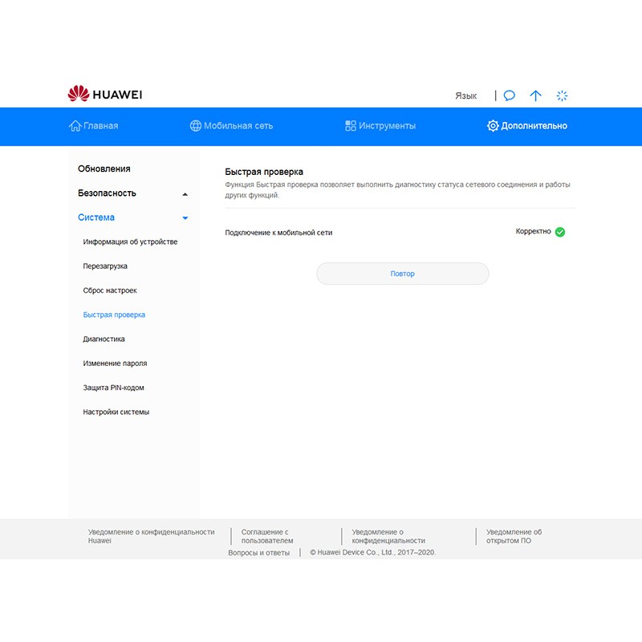Switch to Мобильная сеть tab

coord(231,126)
